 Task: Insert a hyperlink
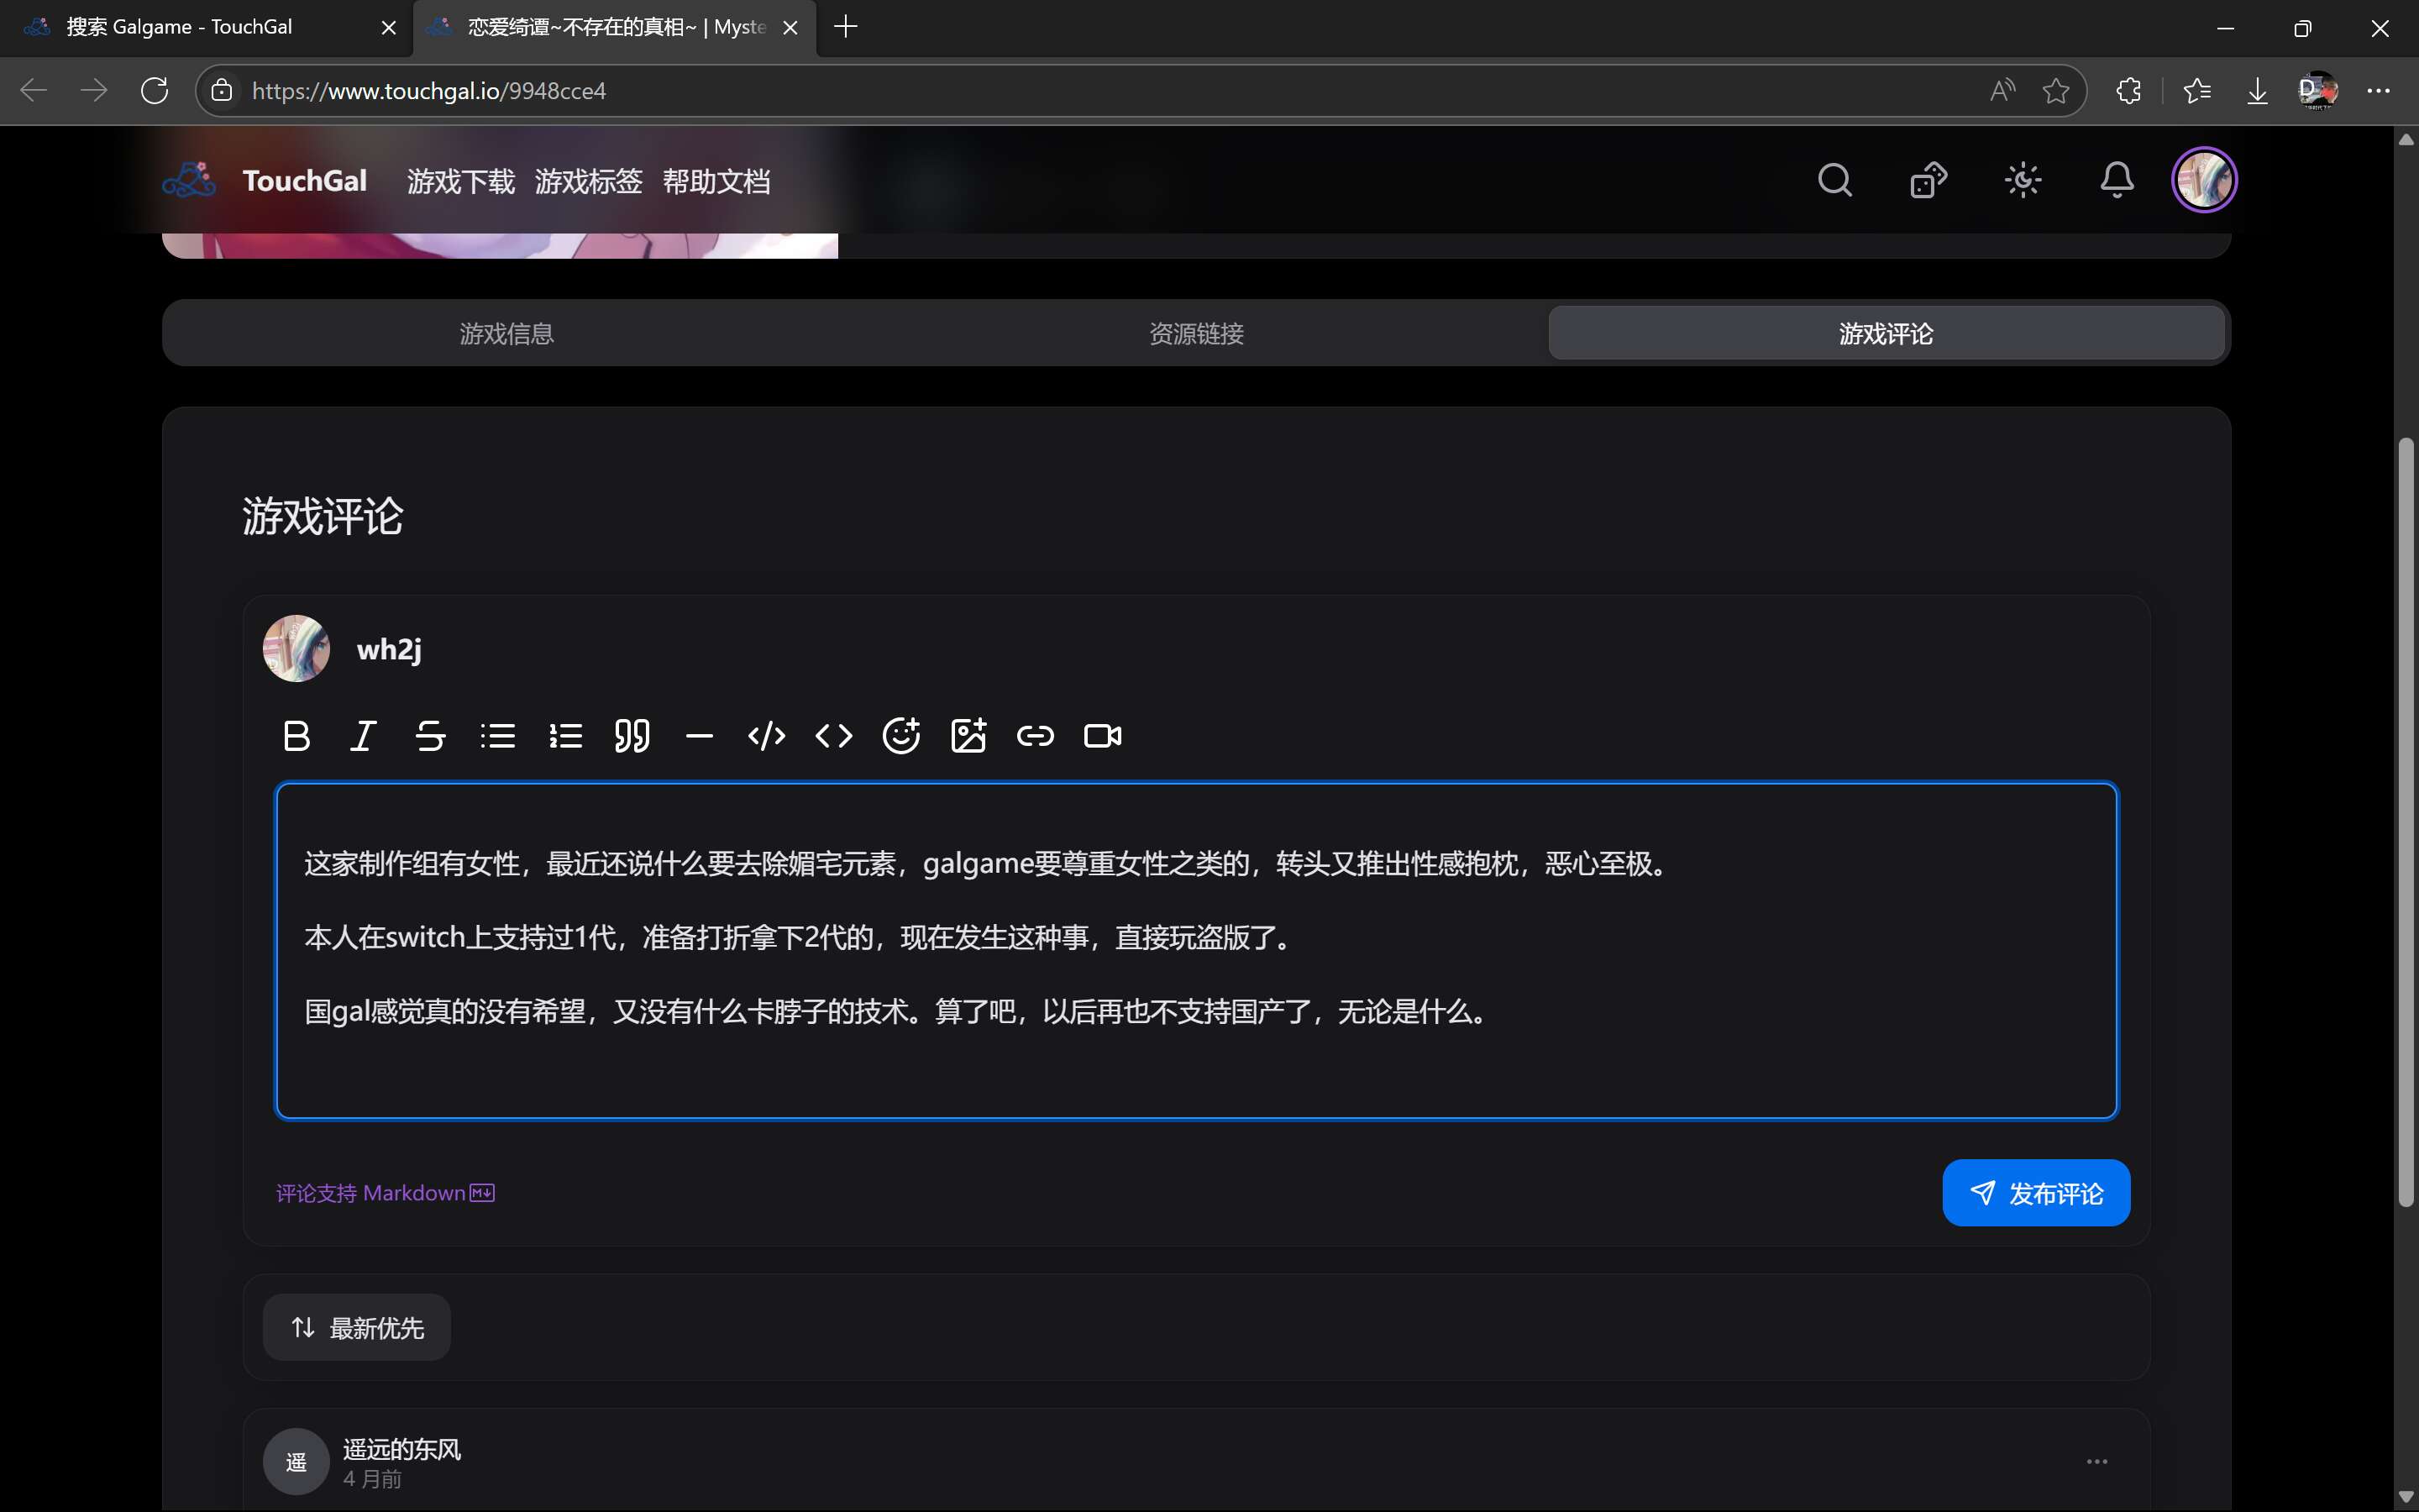1036,736
